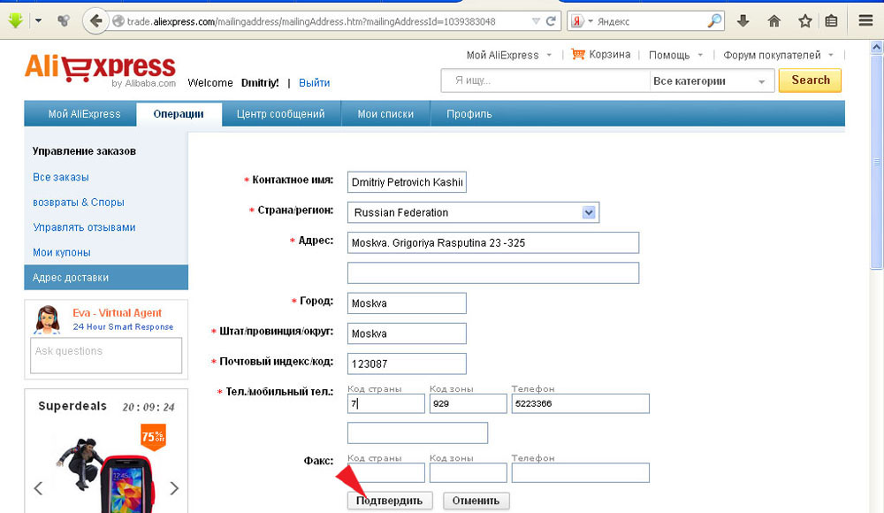Click the magnifier icon in Yandex search box

(714, 21)
